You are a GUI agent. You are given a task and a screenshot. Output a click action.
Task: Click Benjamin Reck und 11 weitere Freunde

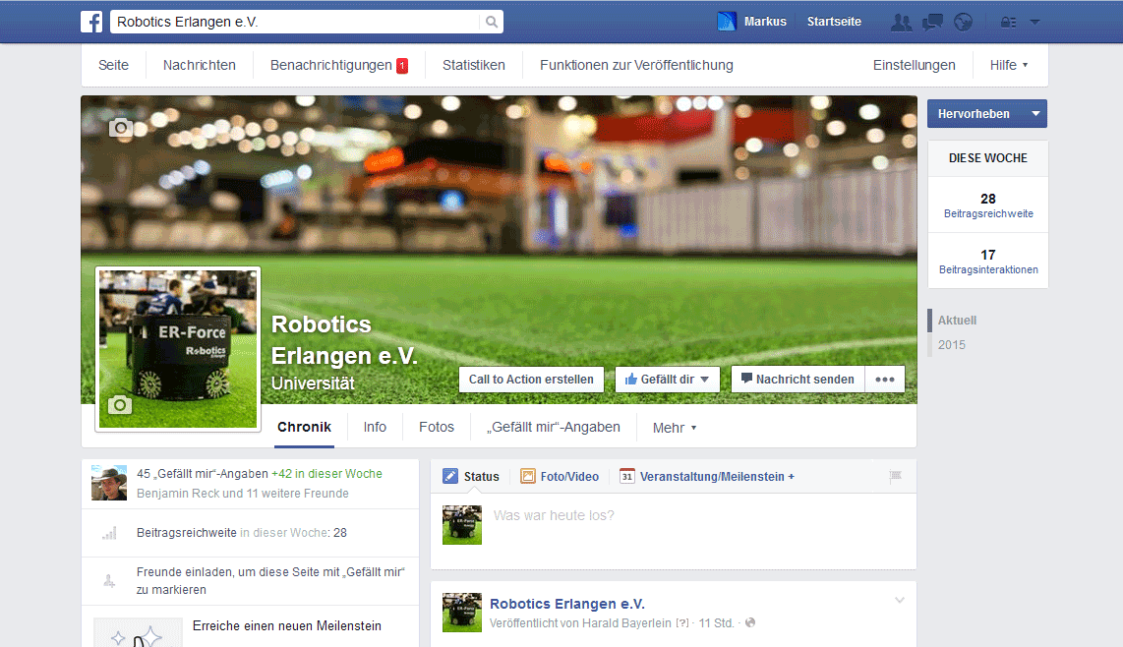pos(243,494)
